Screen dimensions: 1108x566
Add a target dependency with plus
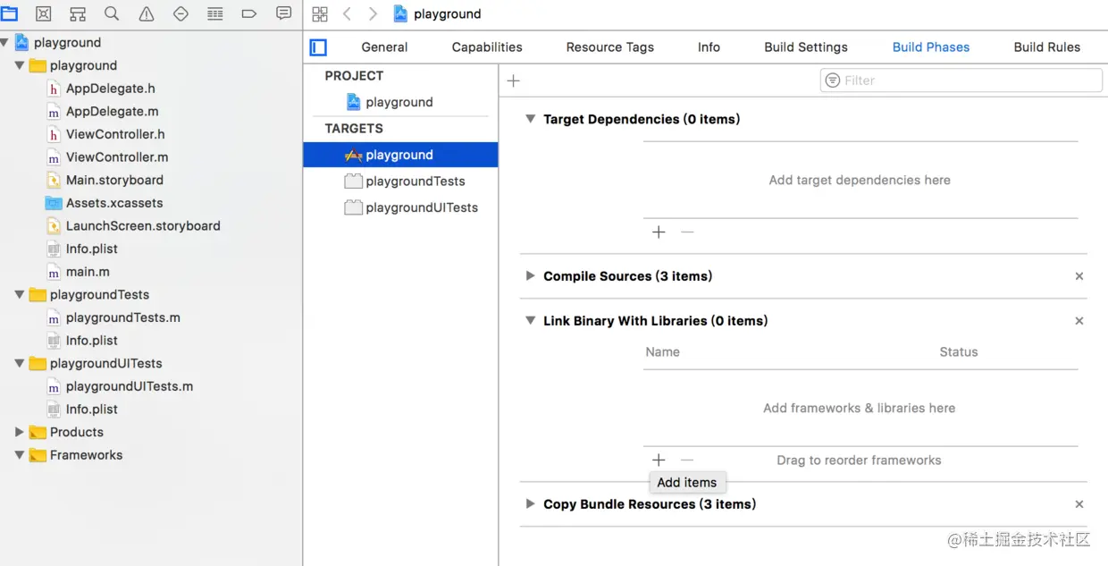coord(659,232)
